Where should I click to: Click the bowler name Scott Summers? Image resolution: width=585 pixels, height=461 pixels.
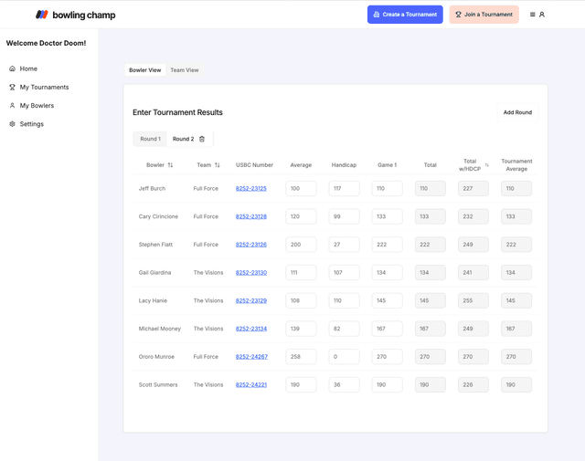158,384
